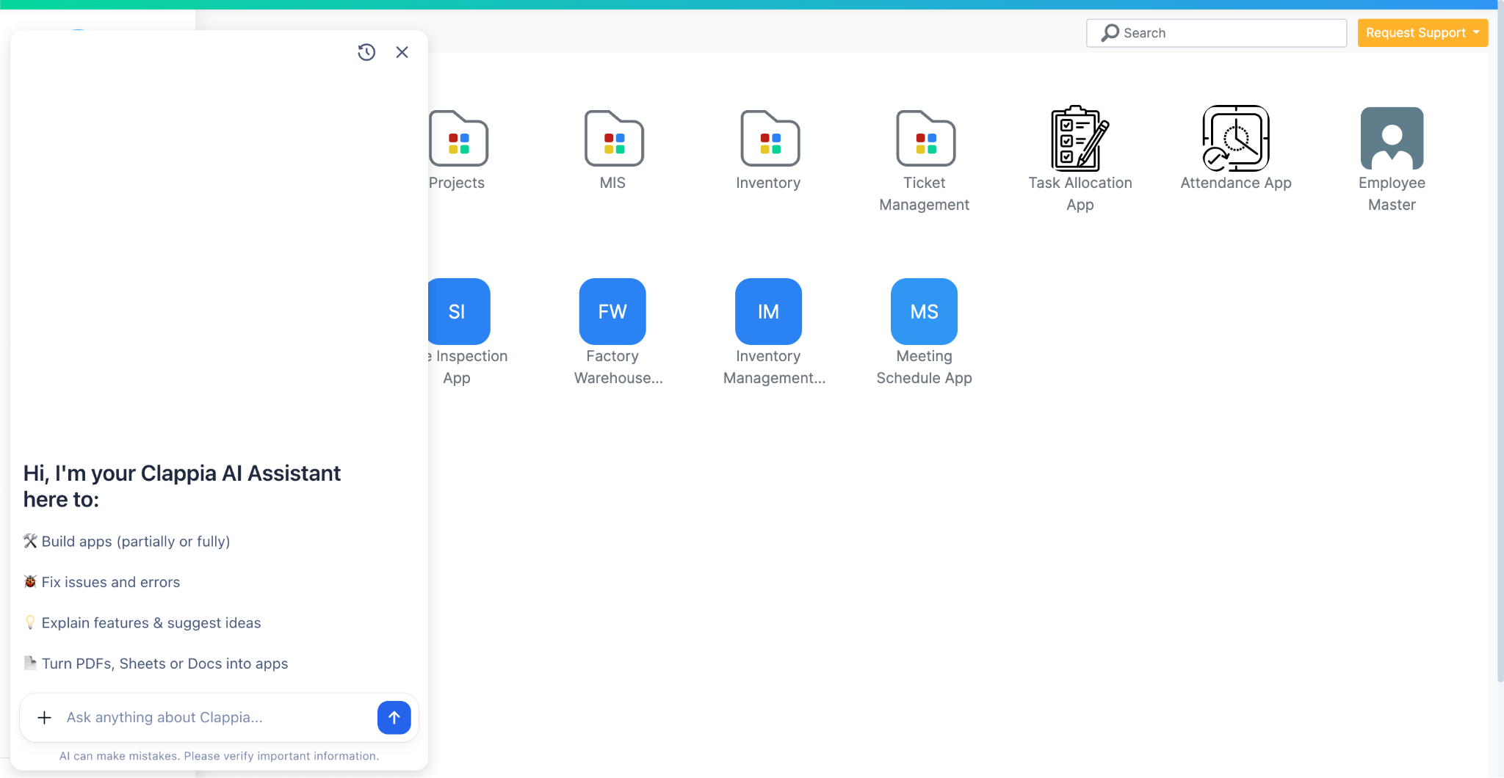Click 'Explain features & suggest ideas' text
This screenshot has height=778, width=1504.
pyautogui.click(x=151, y=623)
